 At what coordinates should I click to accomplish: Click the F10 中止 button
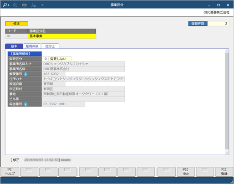[x=186, y=172]
